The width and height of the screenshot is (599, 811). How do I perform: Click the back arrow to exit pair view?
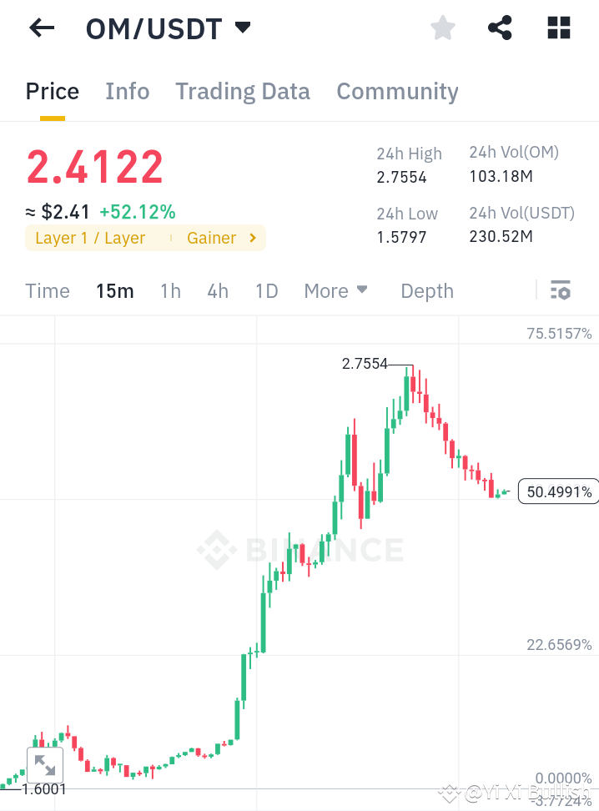(x=41, y=28)
